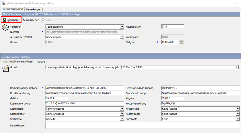
Task: Click the blue arrow before Fällig am date
Action: click(x=158, y=42)
